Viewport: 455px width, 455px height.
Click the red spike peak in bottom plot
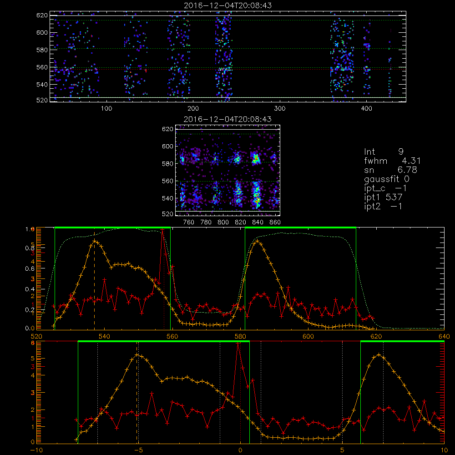point(238,344)
